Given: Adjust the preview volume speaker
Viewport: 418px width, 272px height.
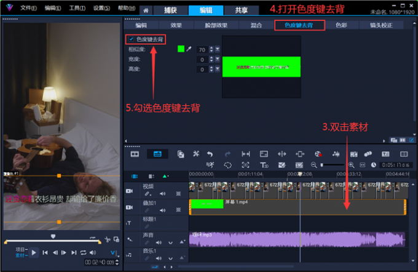Looking at the screenshot, I should click(x=92, y=252).
